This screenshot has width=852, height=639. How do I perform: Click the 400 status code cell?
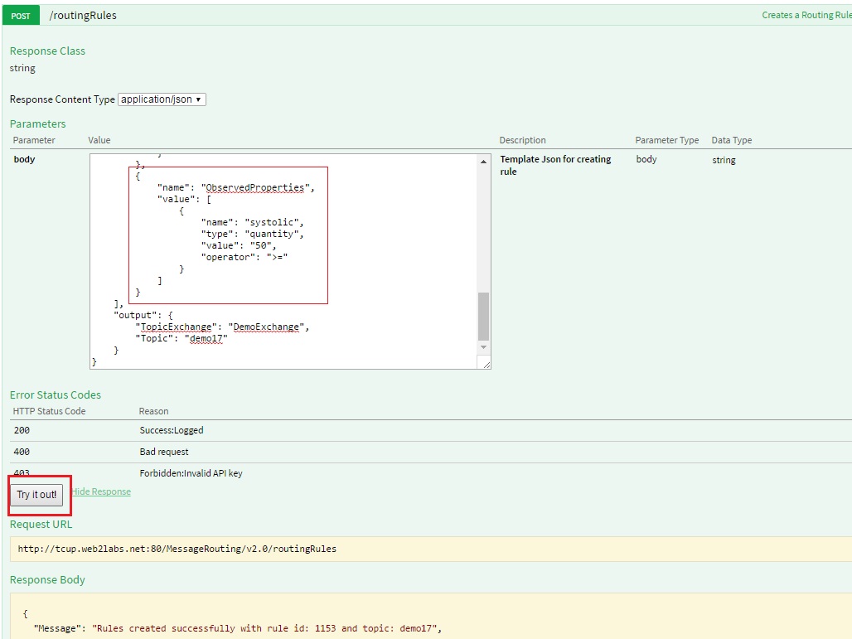click(22, 452)
